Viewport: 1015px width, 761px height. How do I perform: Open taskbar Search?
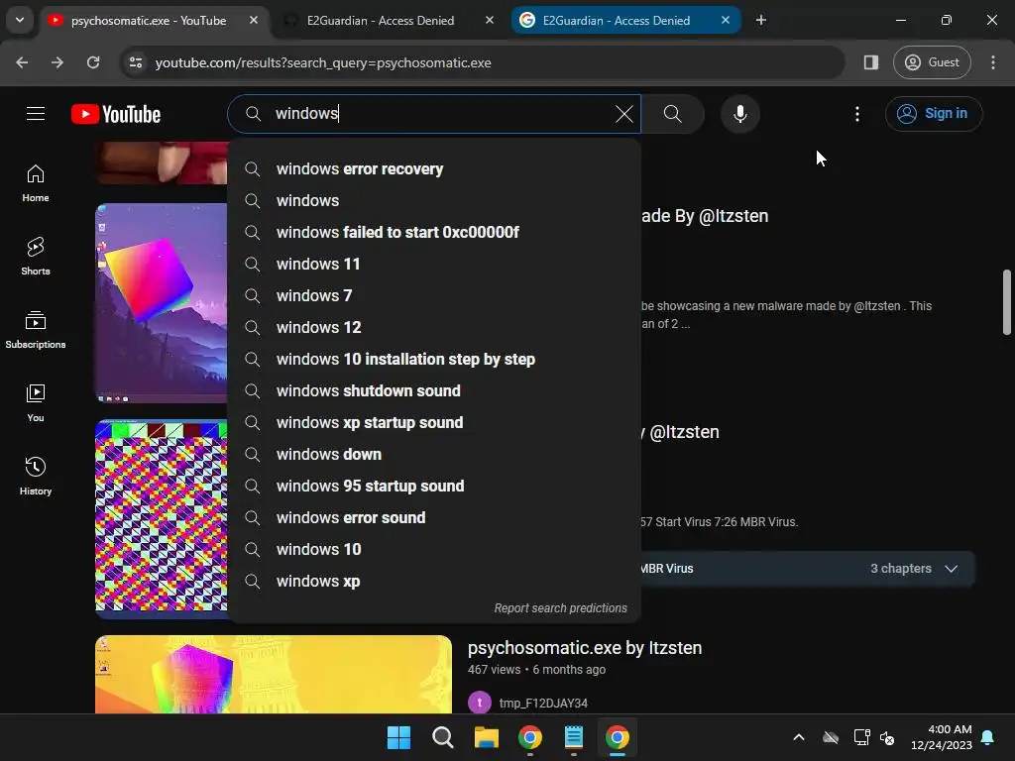click(443, 737)
